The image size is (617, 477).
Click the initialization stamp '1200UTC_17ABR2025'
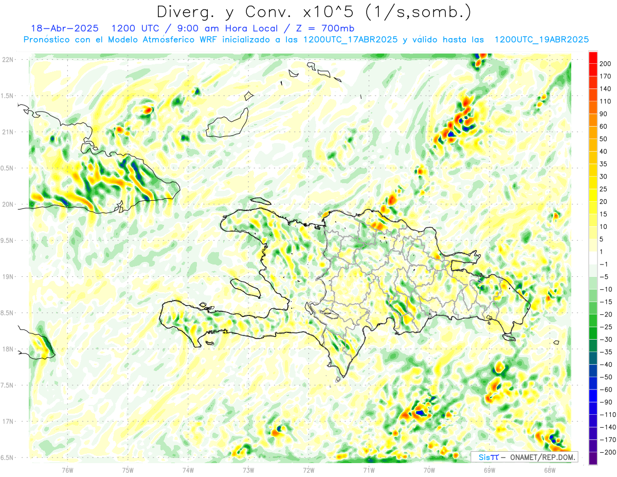[350, 40]
